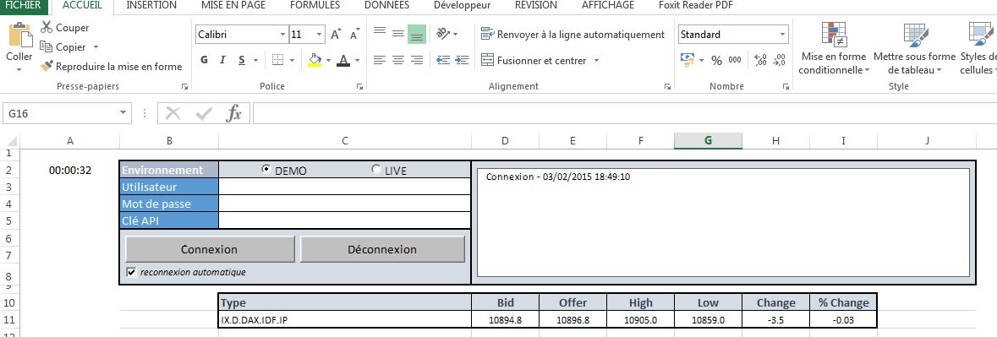Click the Mot de passe input cell
Screen dimensions: 997x337
click(x=344, y=204)
